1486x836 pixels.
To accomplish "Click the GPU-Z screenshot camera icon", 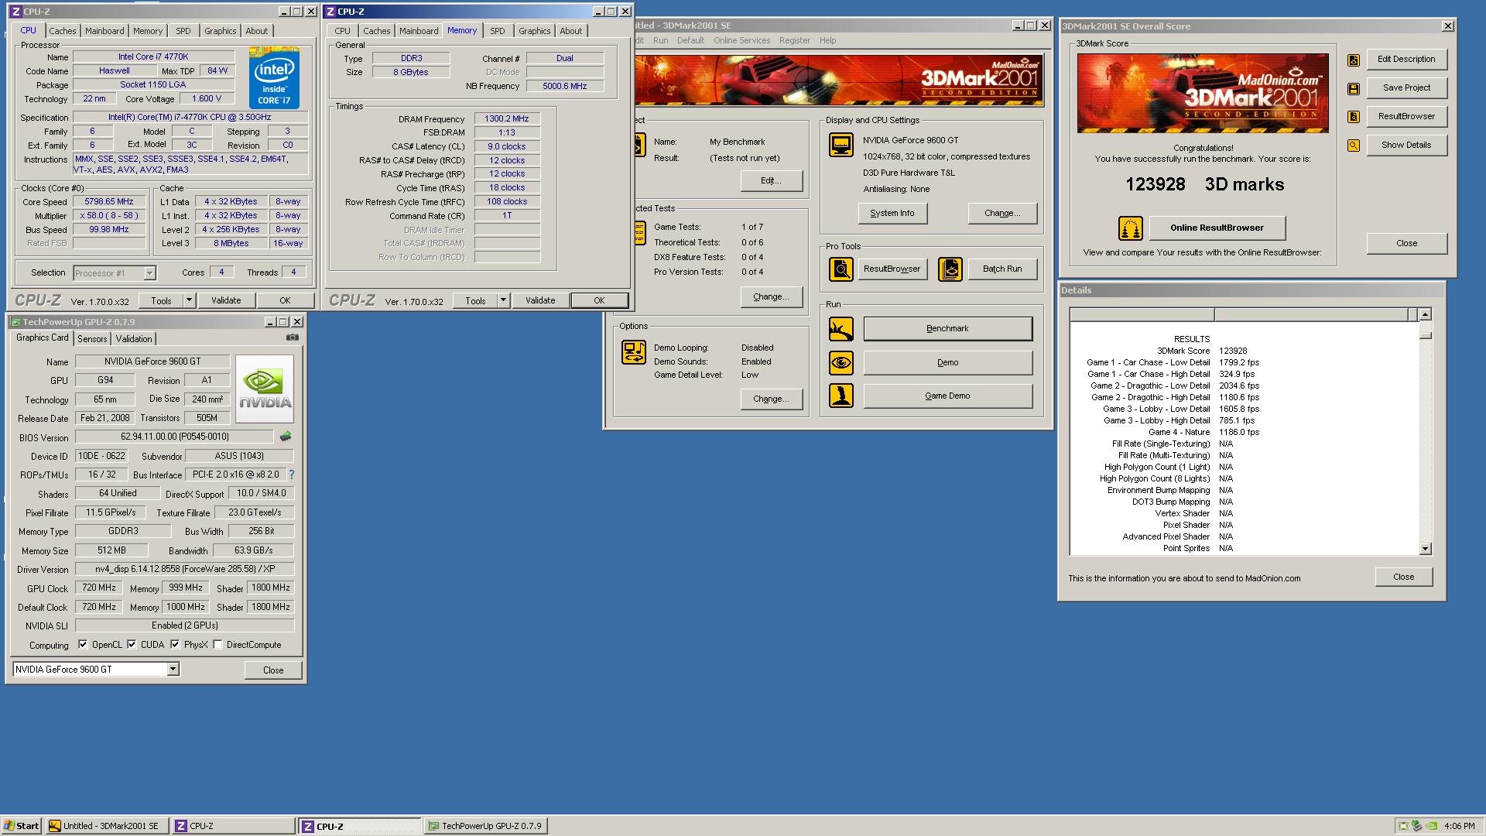I will [x=292, y=337].
